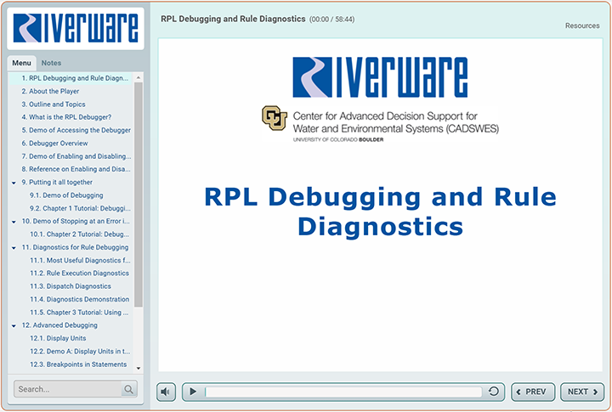This screenshot has width=612, height=412.
Task: Advance to next slide with NEXT button
Action: 582,392
